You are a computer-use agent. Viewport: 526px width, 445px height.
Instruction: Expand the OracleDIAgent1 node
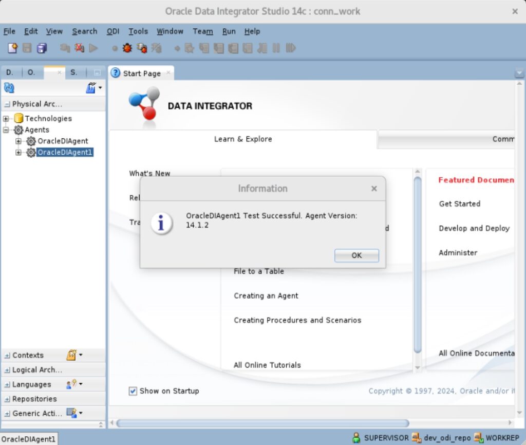point(18,153)
